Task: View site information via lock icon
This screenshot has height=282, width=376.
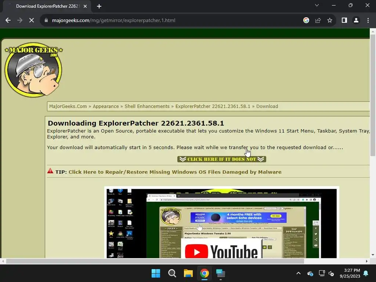Action: click(x=46, y=21)
